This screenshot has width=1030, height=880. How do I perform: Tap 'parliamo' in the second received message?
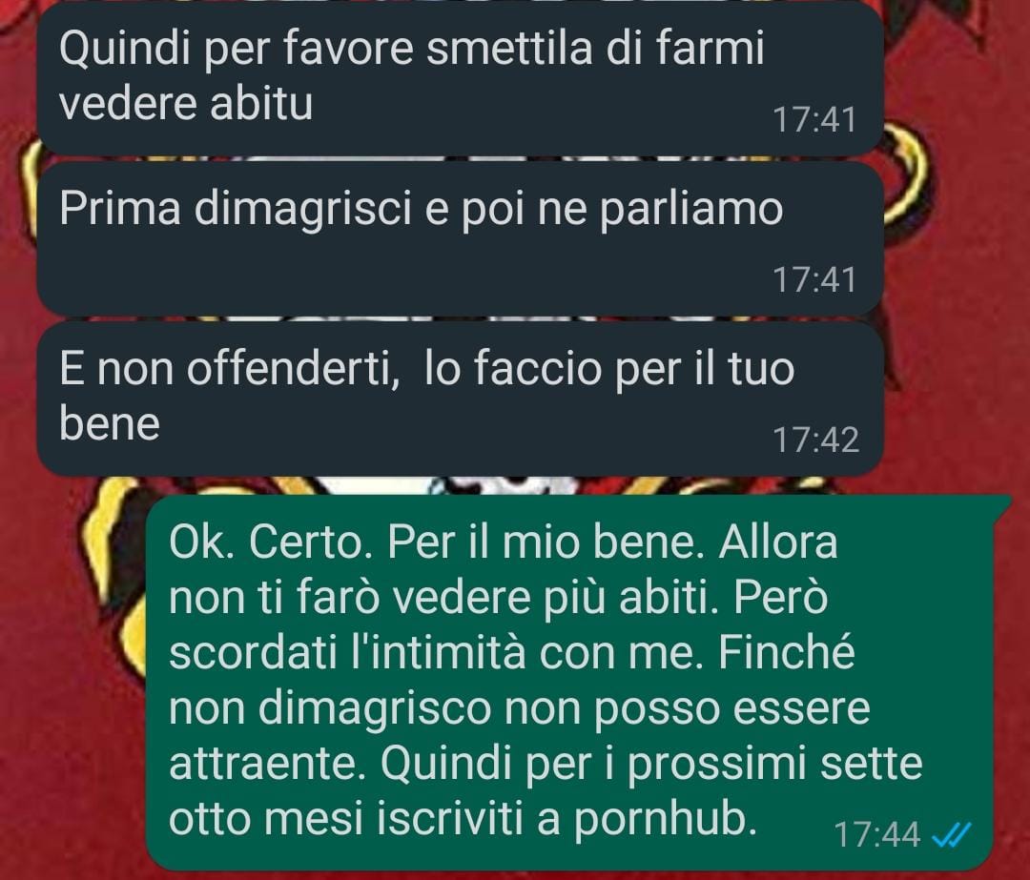(x=690, y=209)
